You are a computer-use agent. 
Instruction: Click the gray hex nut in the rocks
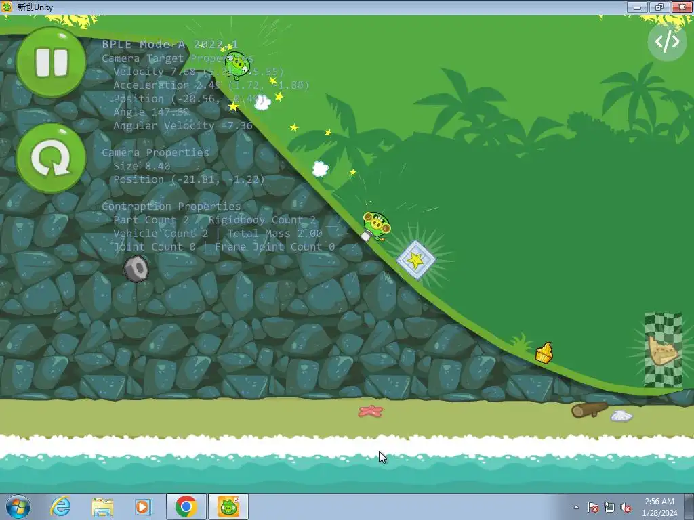click(136, 268)
